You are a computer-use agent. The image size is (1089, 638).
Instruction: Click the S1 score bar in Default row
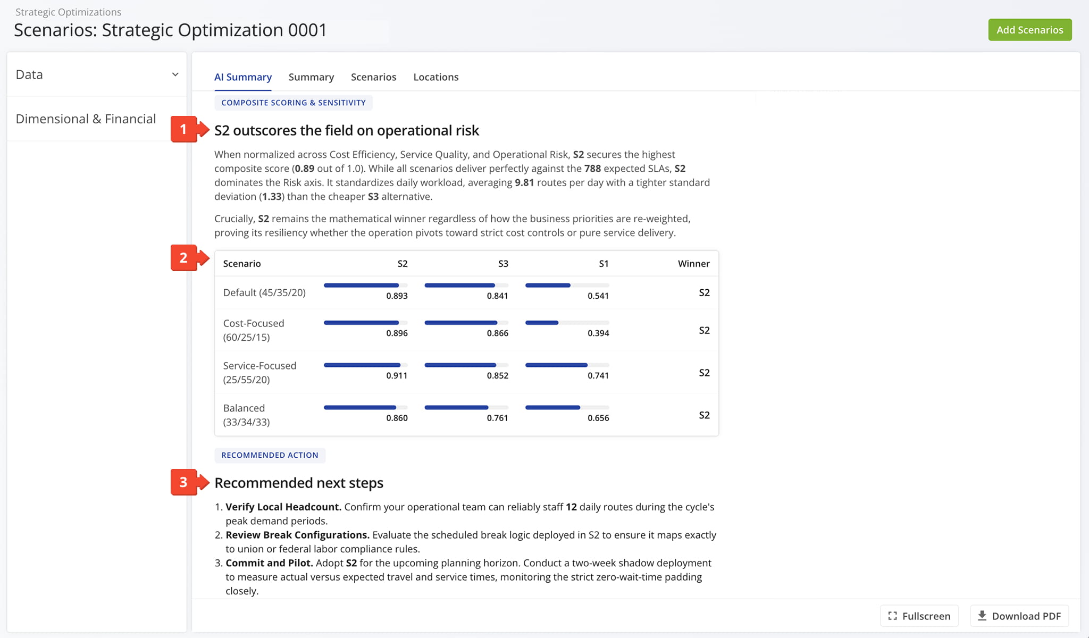click(x=567, y=286)
